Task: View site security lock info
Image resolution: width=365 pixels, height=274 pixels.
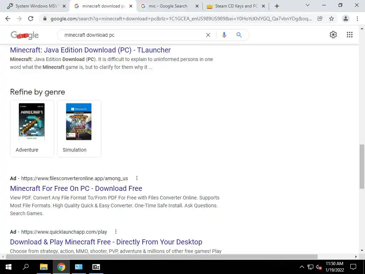Action: pos(45,19)
